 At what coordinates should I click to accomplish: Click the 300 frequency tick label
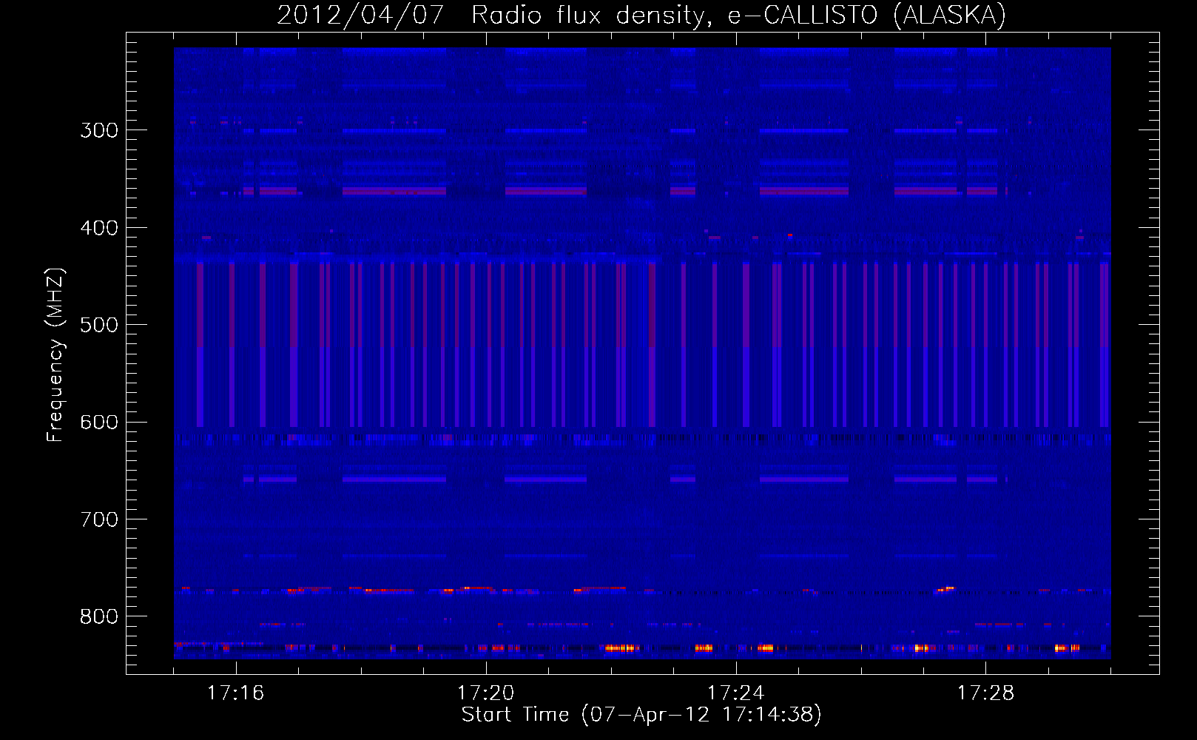pyautogui.click(x=99, y=130)
